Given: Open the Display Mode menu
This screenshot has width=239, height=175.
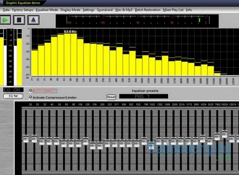Looking at the screenshot, I should tap(70, 10).
